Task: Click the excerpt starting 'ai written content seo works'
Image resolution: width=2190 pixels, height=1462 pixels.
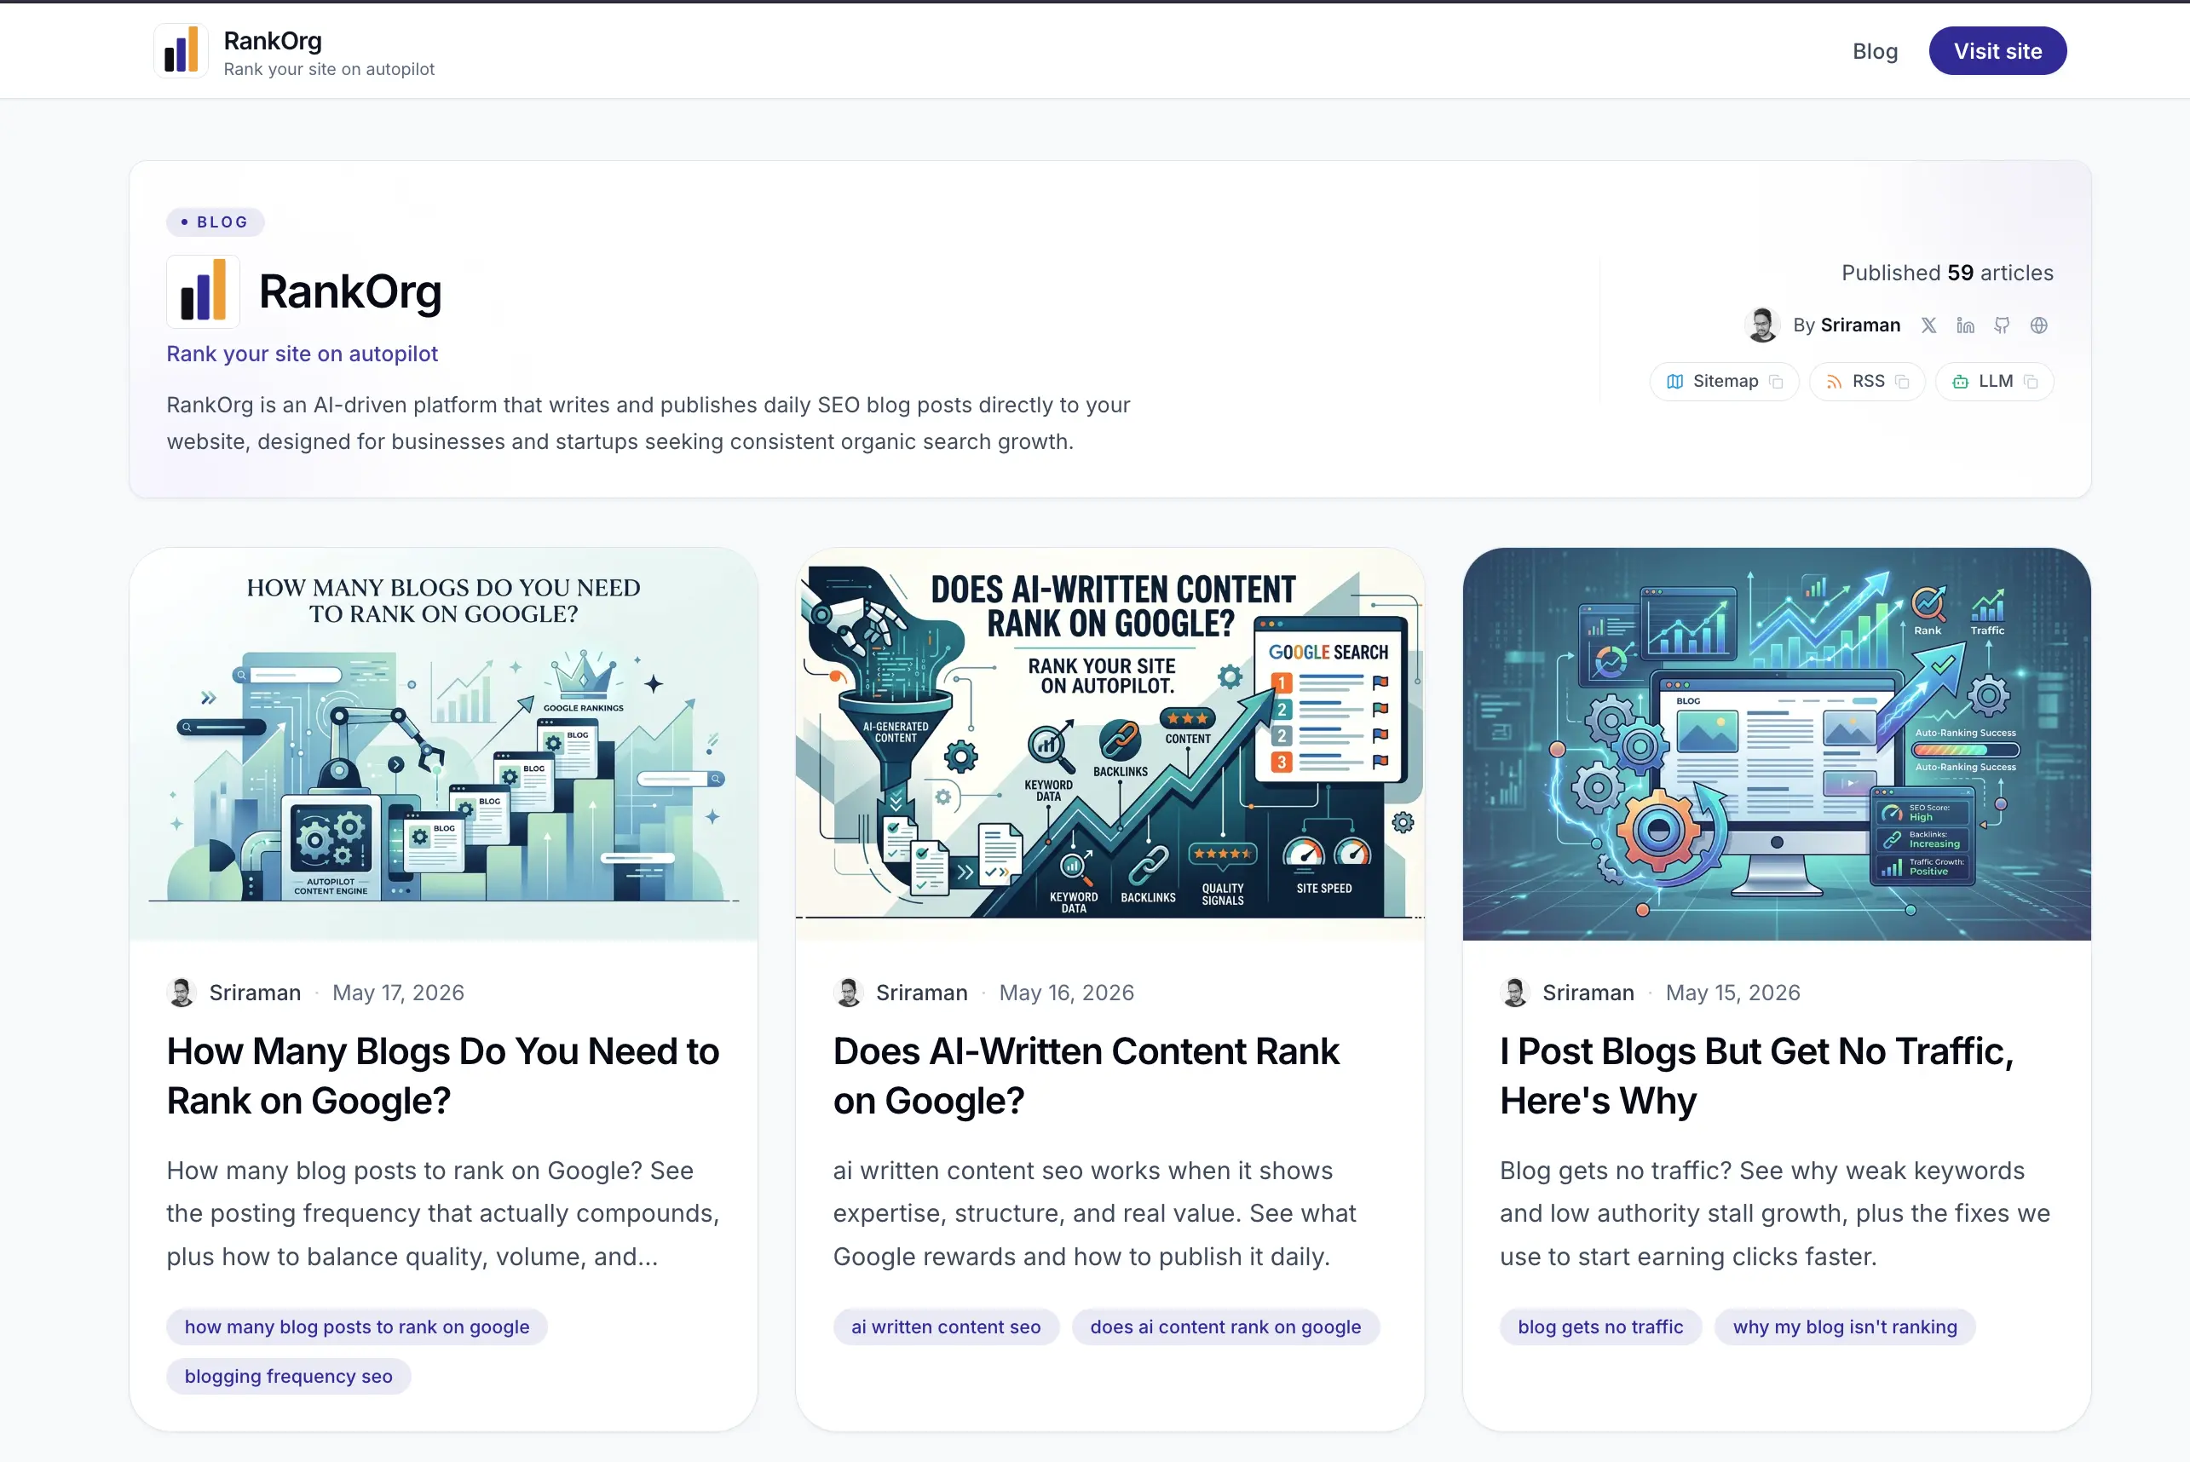Action: tap(1094, 1213)
